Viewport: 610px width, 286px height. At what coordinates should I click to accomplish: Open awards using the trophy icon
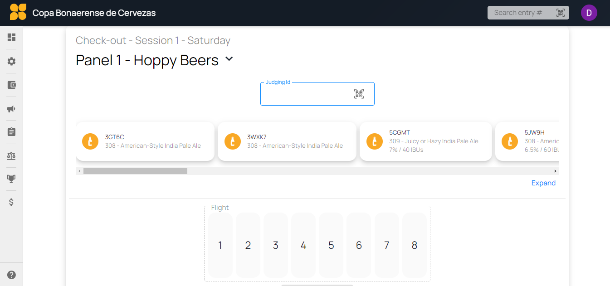[11, 179]
